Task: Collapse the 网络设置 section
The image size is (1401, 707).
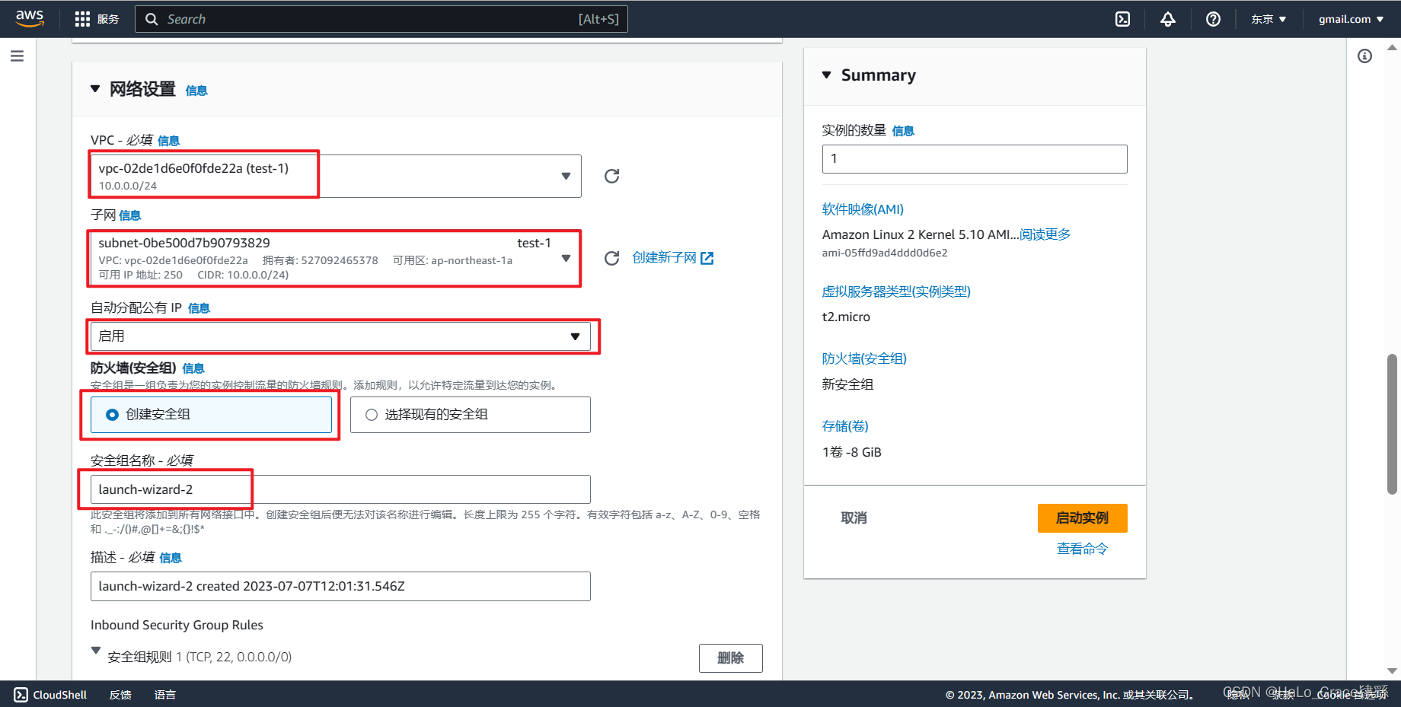Action: pos(95,89)
